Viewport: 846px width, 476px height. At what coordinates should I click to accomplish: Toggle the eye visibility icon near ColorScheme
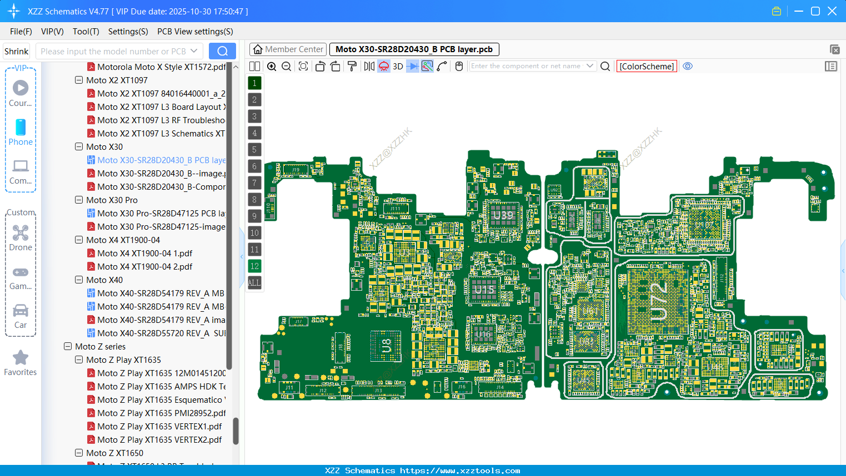pos(688,66)
